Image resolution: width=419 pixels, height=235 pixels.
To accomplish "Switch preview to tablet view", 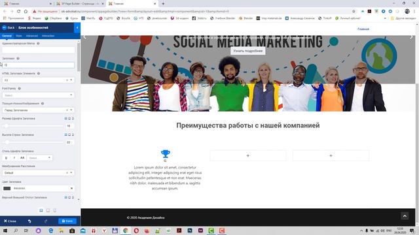I will coord(48,210).
